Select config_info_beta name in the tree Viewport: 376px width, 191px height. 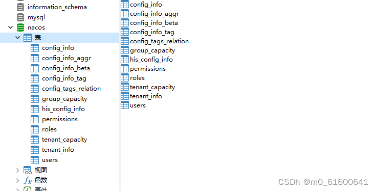(66, 68)
